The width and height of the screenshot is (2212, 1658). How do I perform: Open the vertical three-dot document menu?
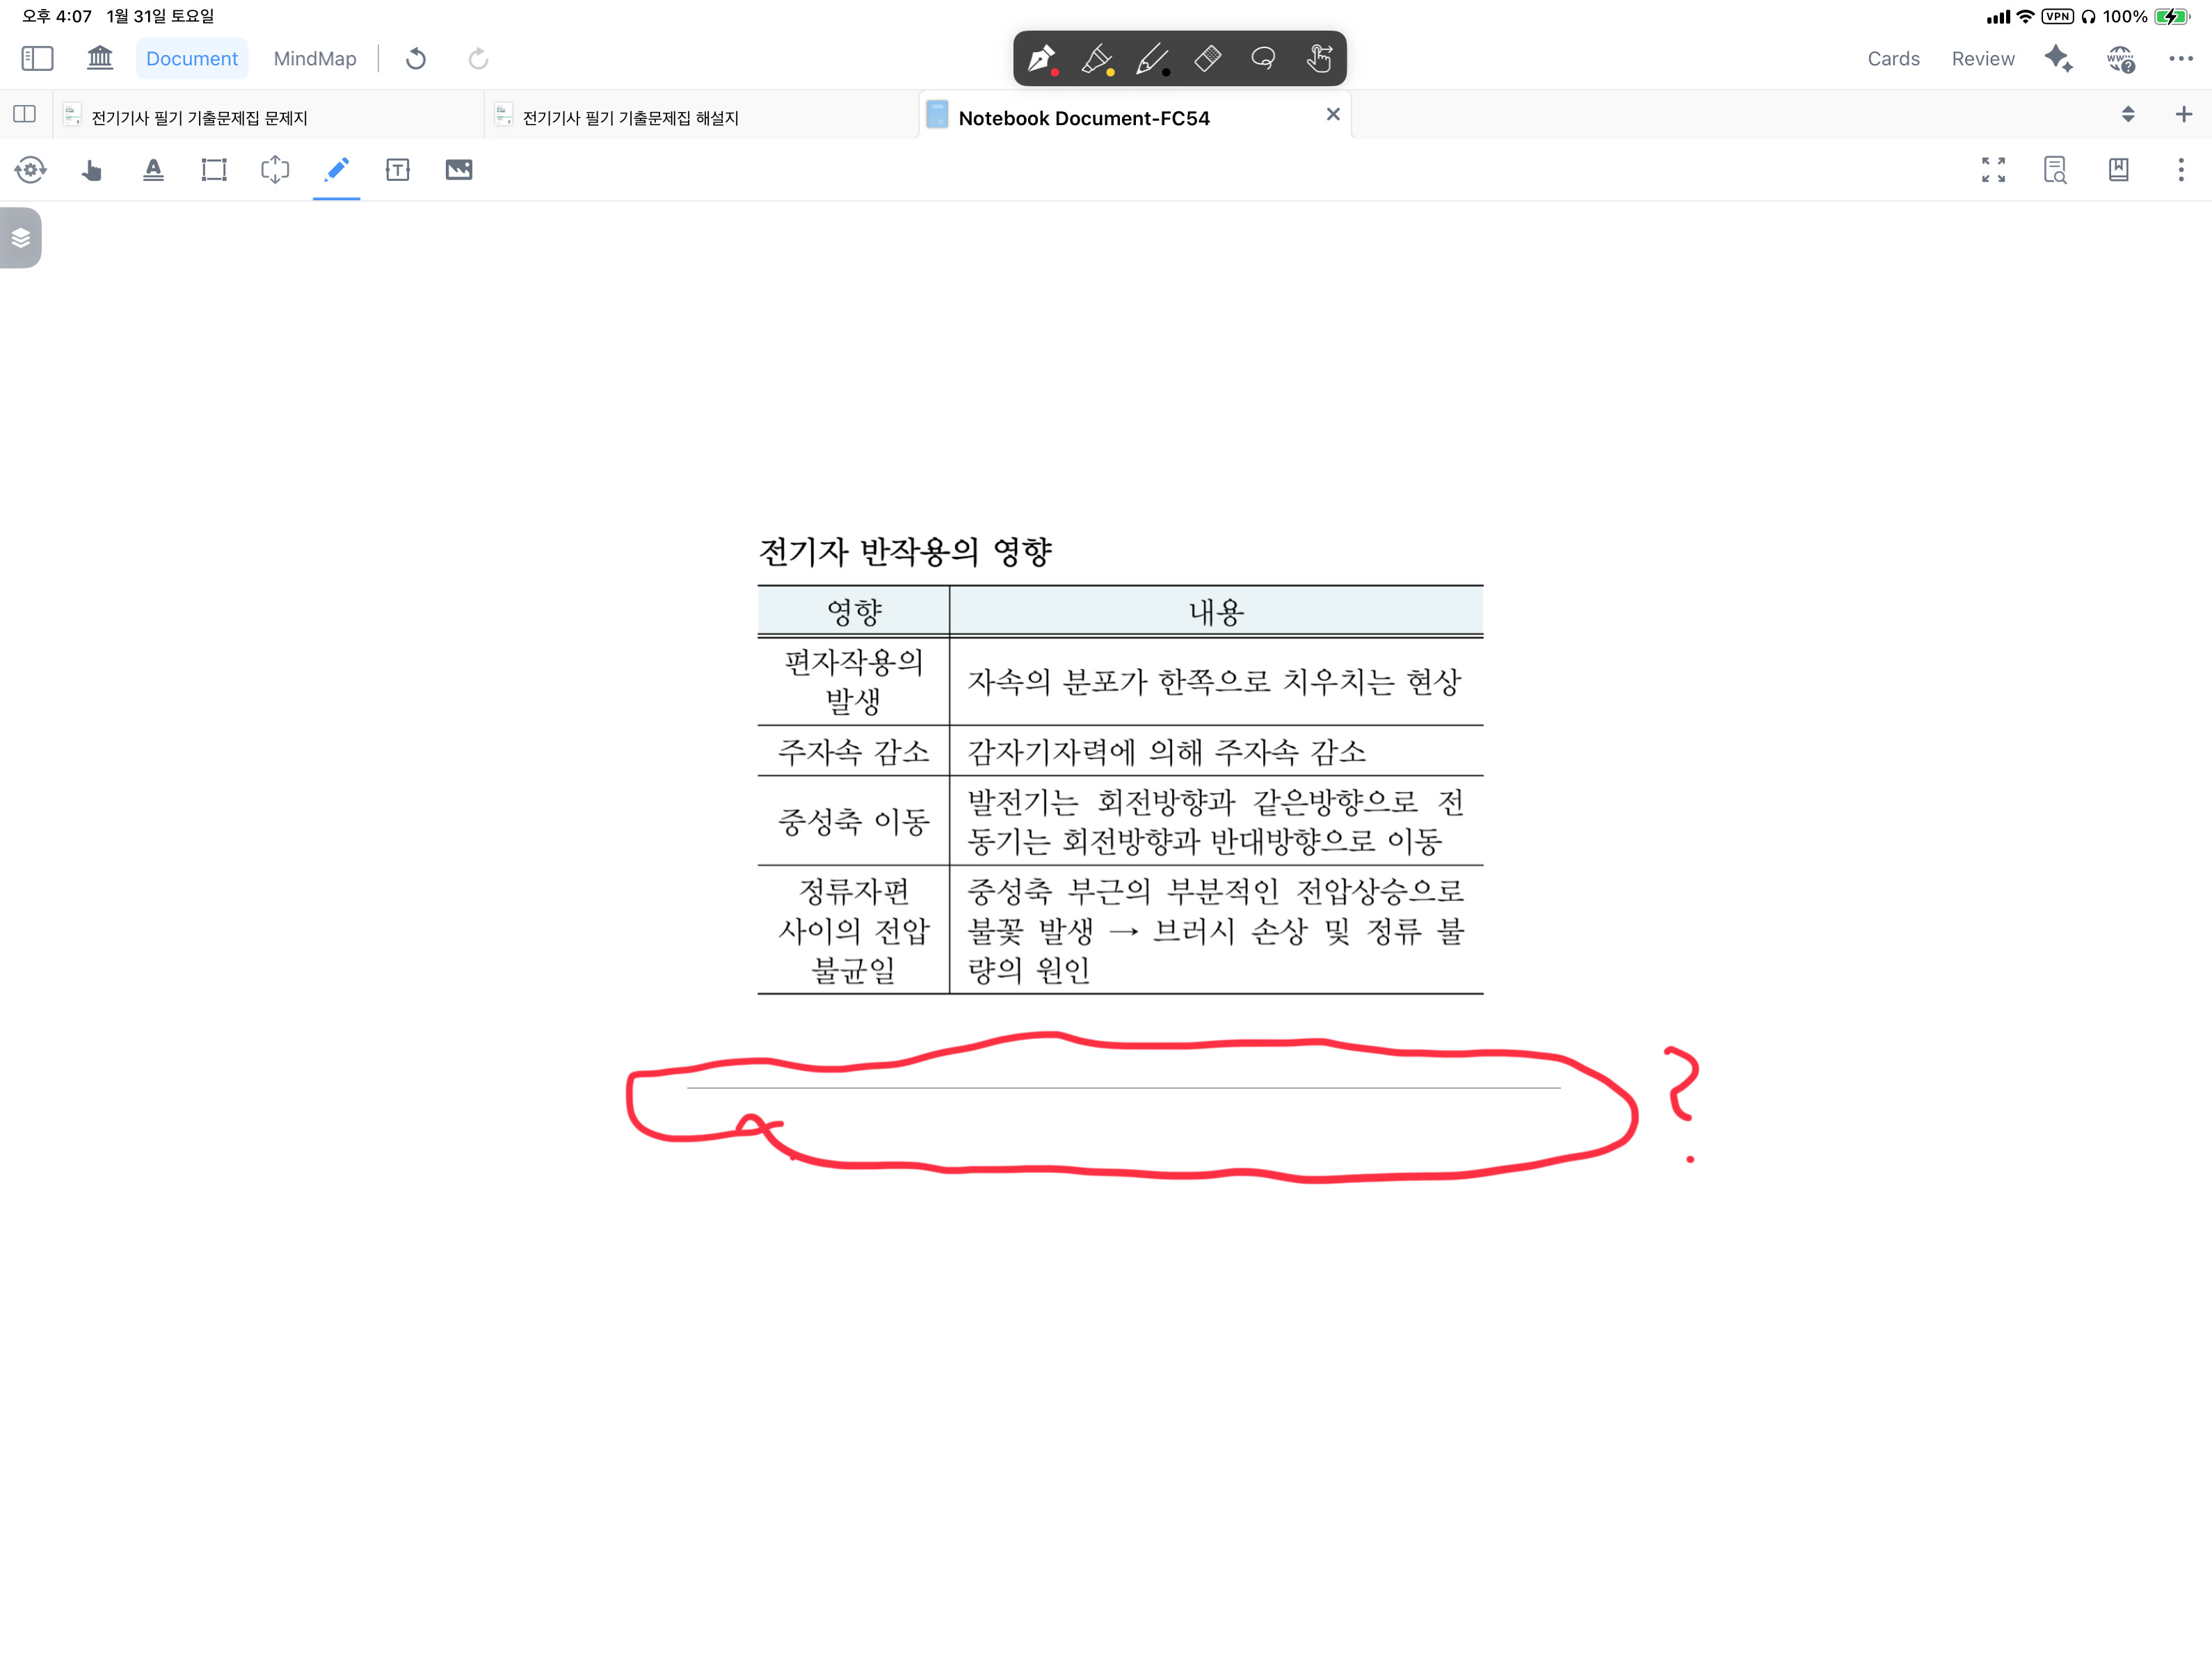tap(2180, 170)
